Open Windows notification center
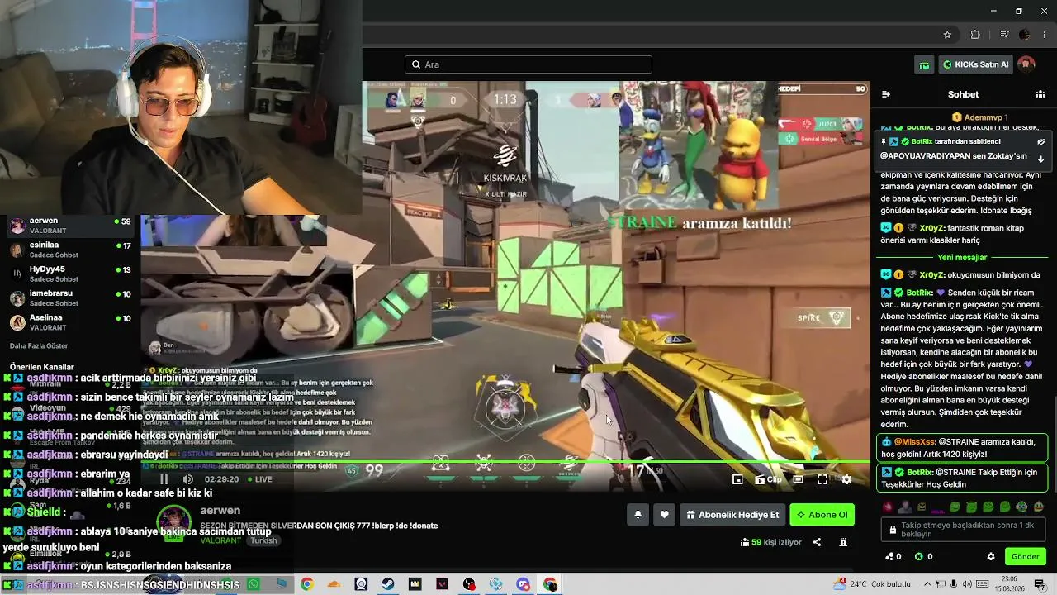The image size is (1057, 595). (x=1040, y=584)
